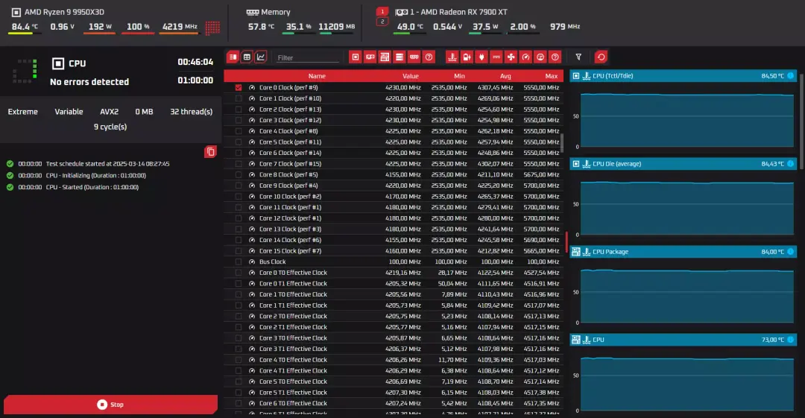
Task: Select the Core 15 Clock (perf #7) row
Action: (x=394, y=250)
